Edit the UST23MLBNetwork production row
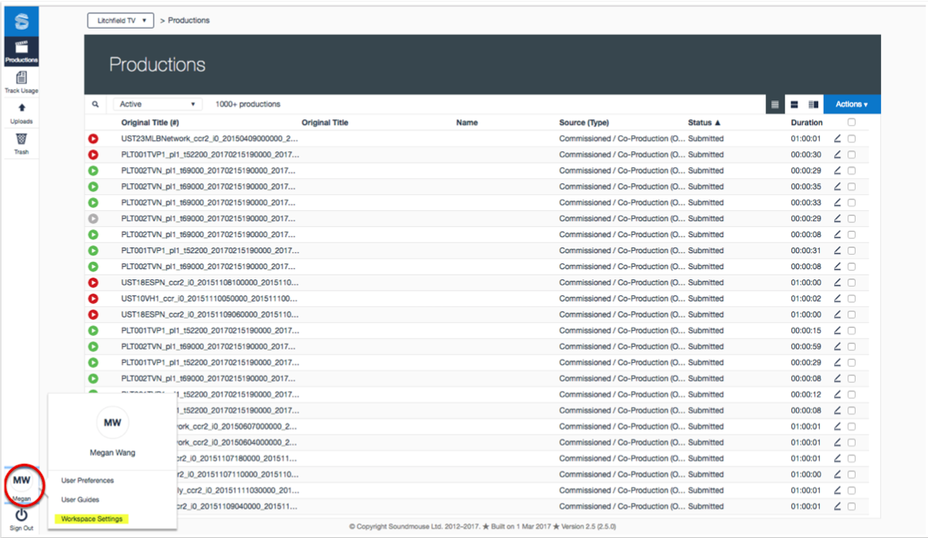Image resolution: width=928 pixels, height=538 pixels. [837, 138]
